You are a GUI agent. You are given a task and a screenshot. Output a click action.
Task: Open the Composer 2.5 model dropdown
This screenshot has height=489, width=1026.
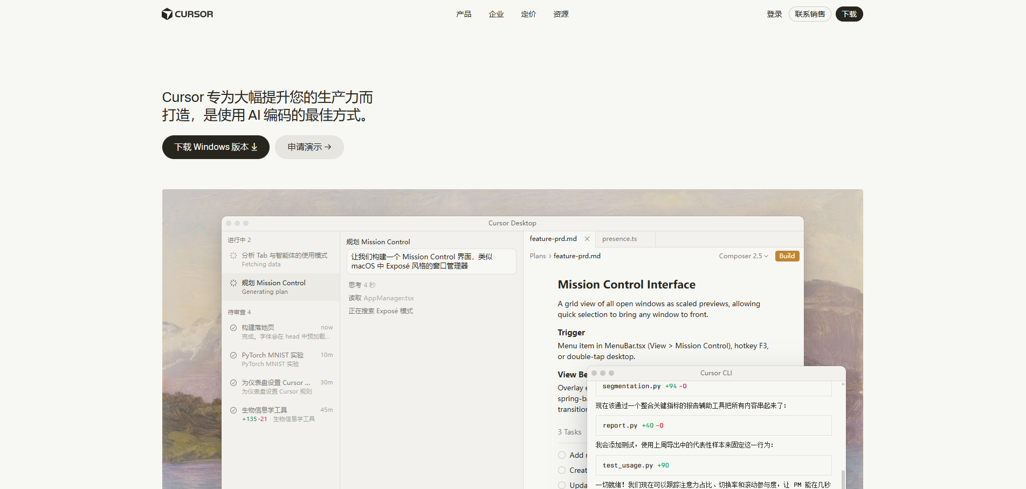(743, 256)
